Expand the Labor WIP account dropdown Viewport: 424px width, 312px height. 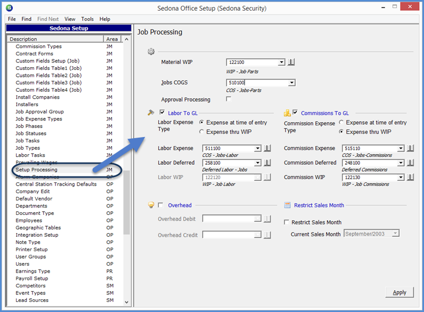[258, 178]
